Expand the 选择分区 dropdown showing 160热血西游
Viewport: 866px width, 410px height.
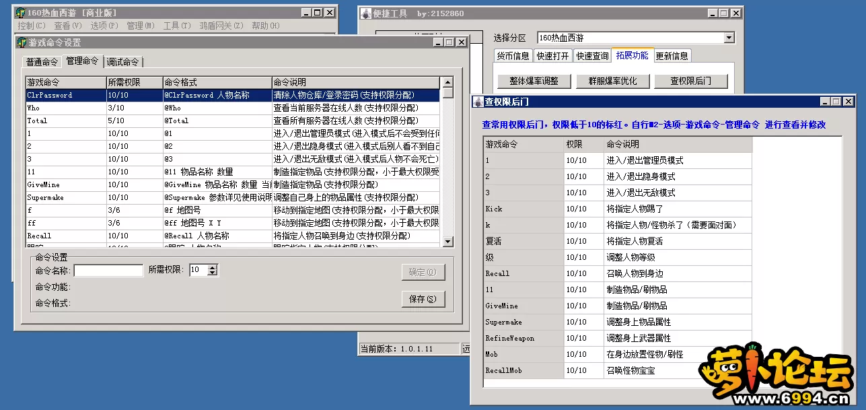729,38
